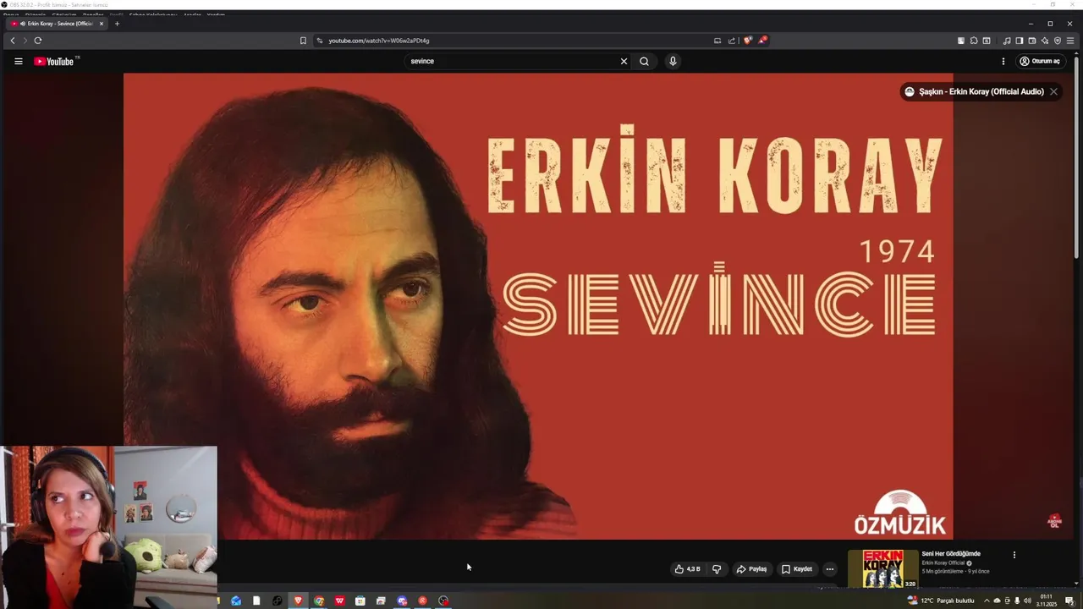
Task: Focus the youtube.com address bar URL
Action: (379, 41)
